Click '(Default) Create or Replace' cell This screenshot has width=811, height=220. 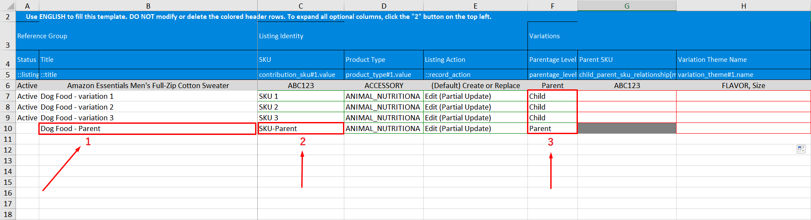pos(475,86)
